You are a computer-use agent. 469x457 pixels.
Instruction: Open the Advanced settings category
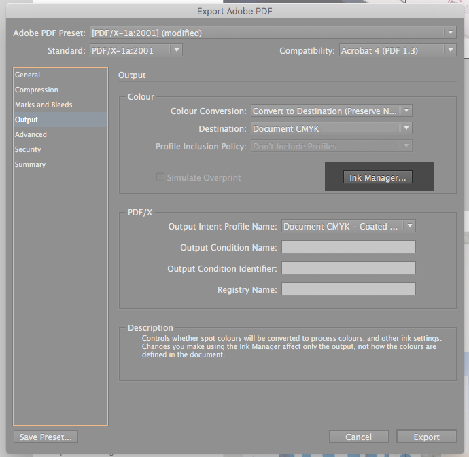coord(60,134)
